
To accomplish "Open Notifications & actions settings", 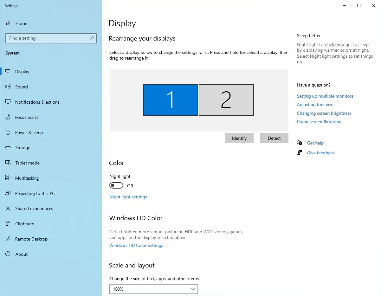I will (x=37, y=102).
